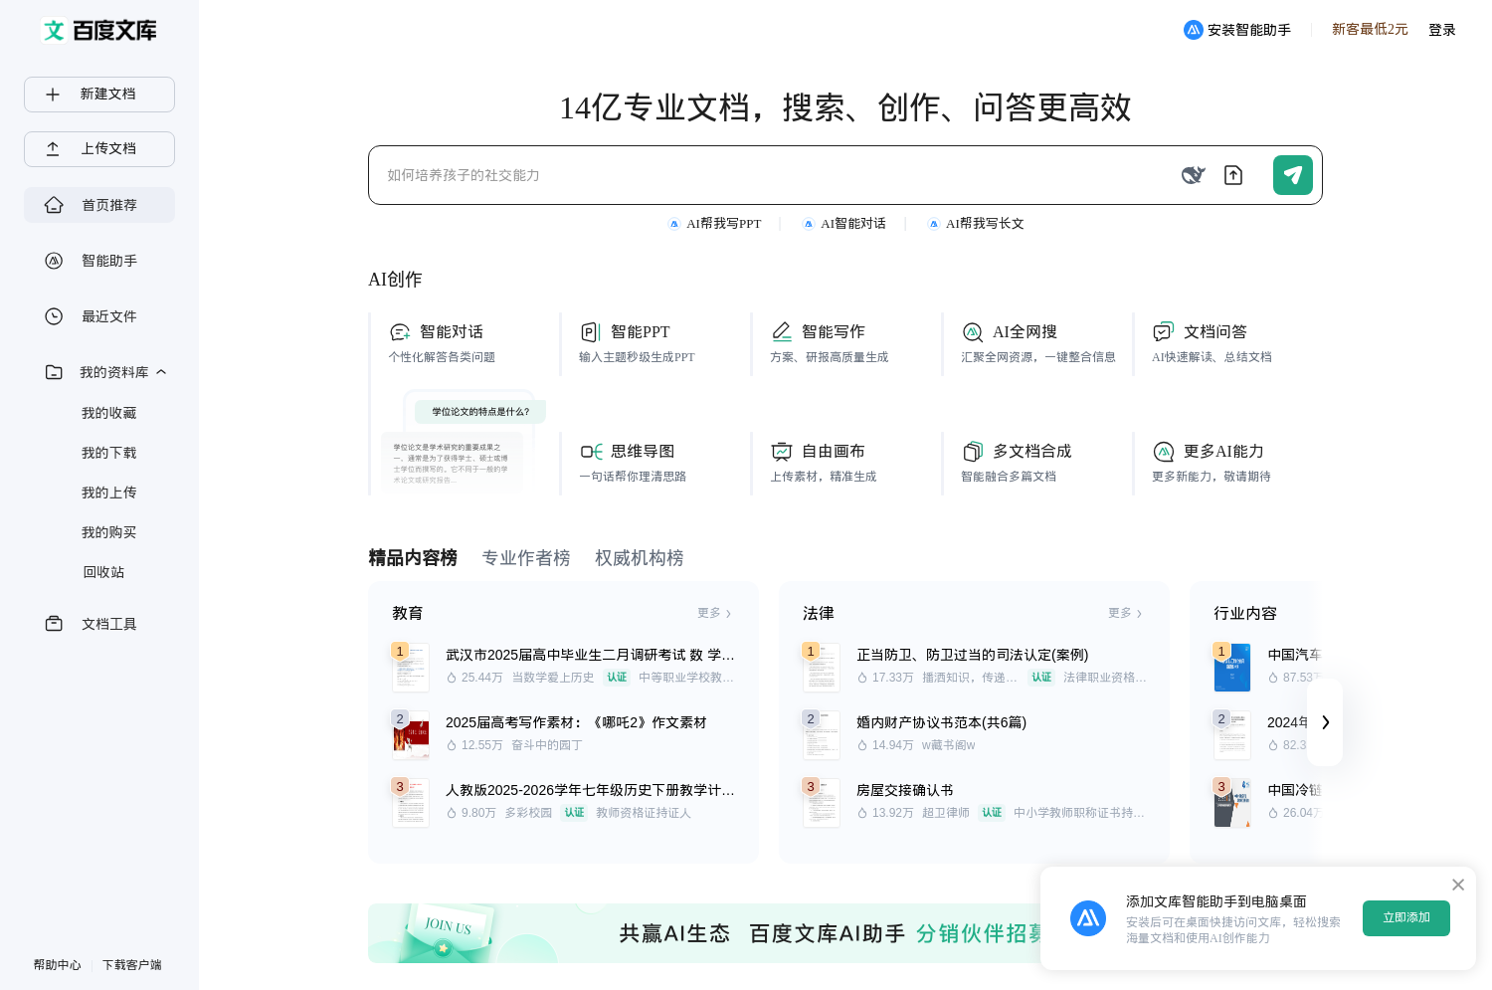This screenshot has height=990, width=1492.
Task: Click the whale icon in the search bar
Action: (x=1194, y=175)
